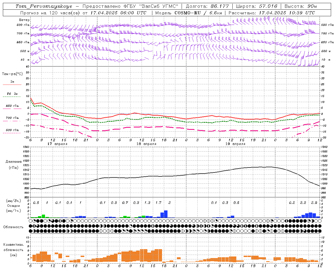
Task: Click the "Ветер" wind panel label
Action: tap(24, 20)
